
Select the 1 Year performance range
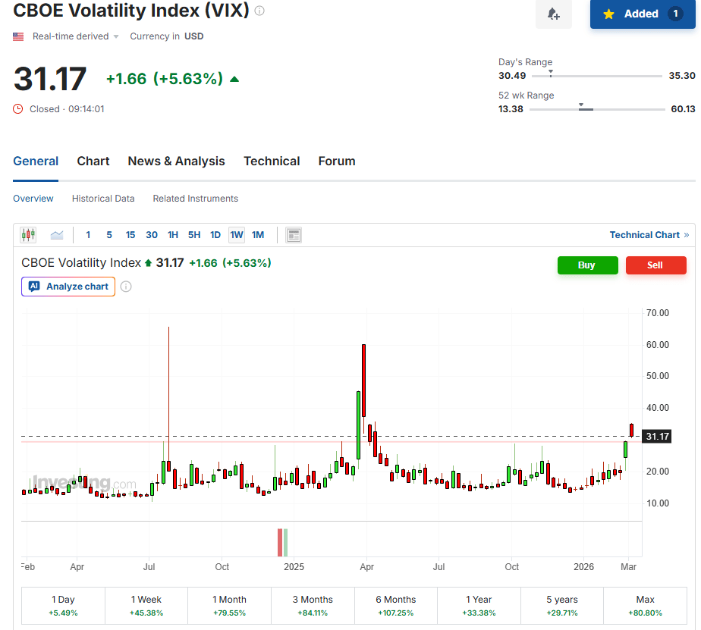click(479, 606)
